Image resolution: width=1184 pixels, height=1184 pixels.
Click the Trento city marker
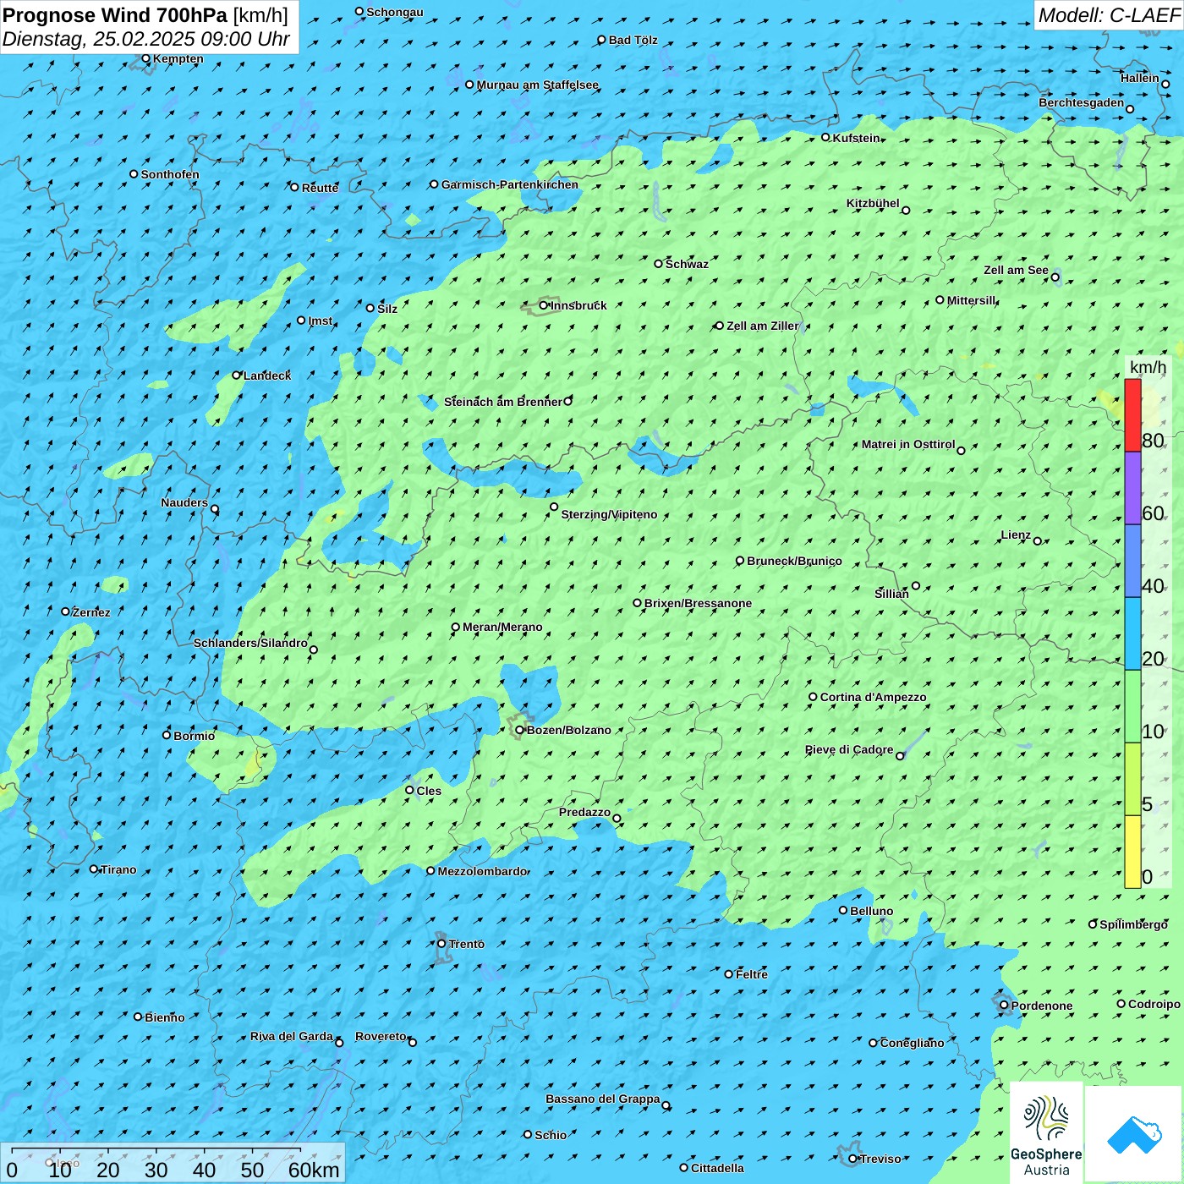pyautogui.click(x=441, y=944)
